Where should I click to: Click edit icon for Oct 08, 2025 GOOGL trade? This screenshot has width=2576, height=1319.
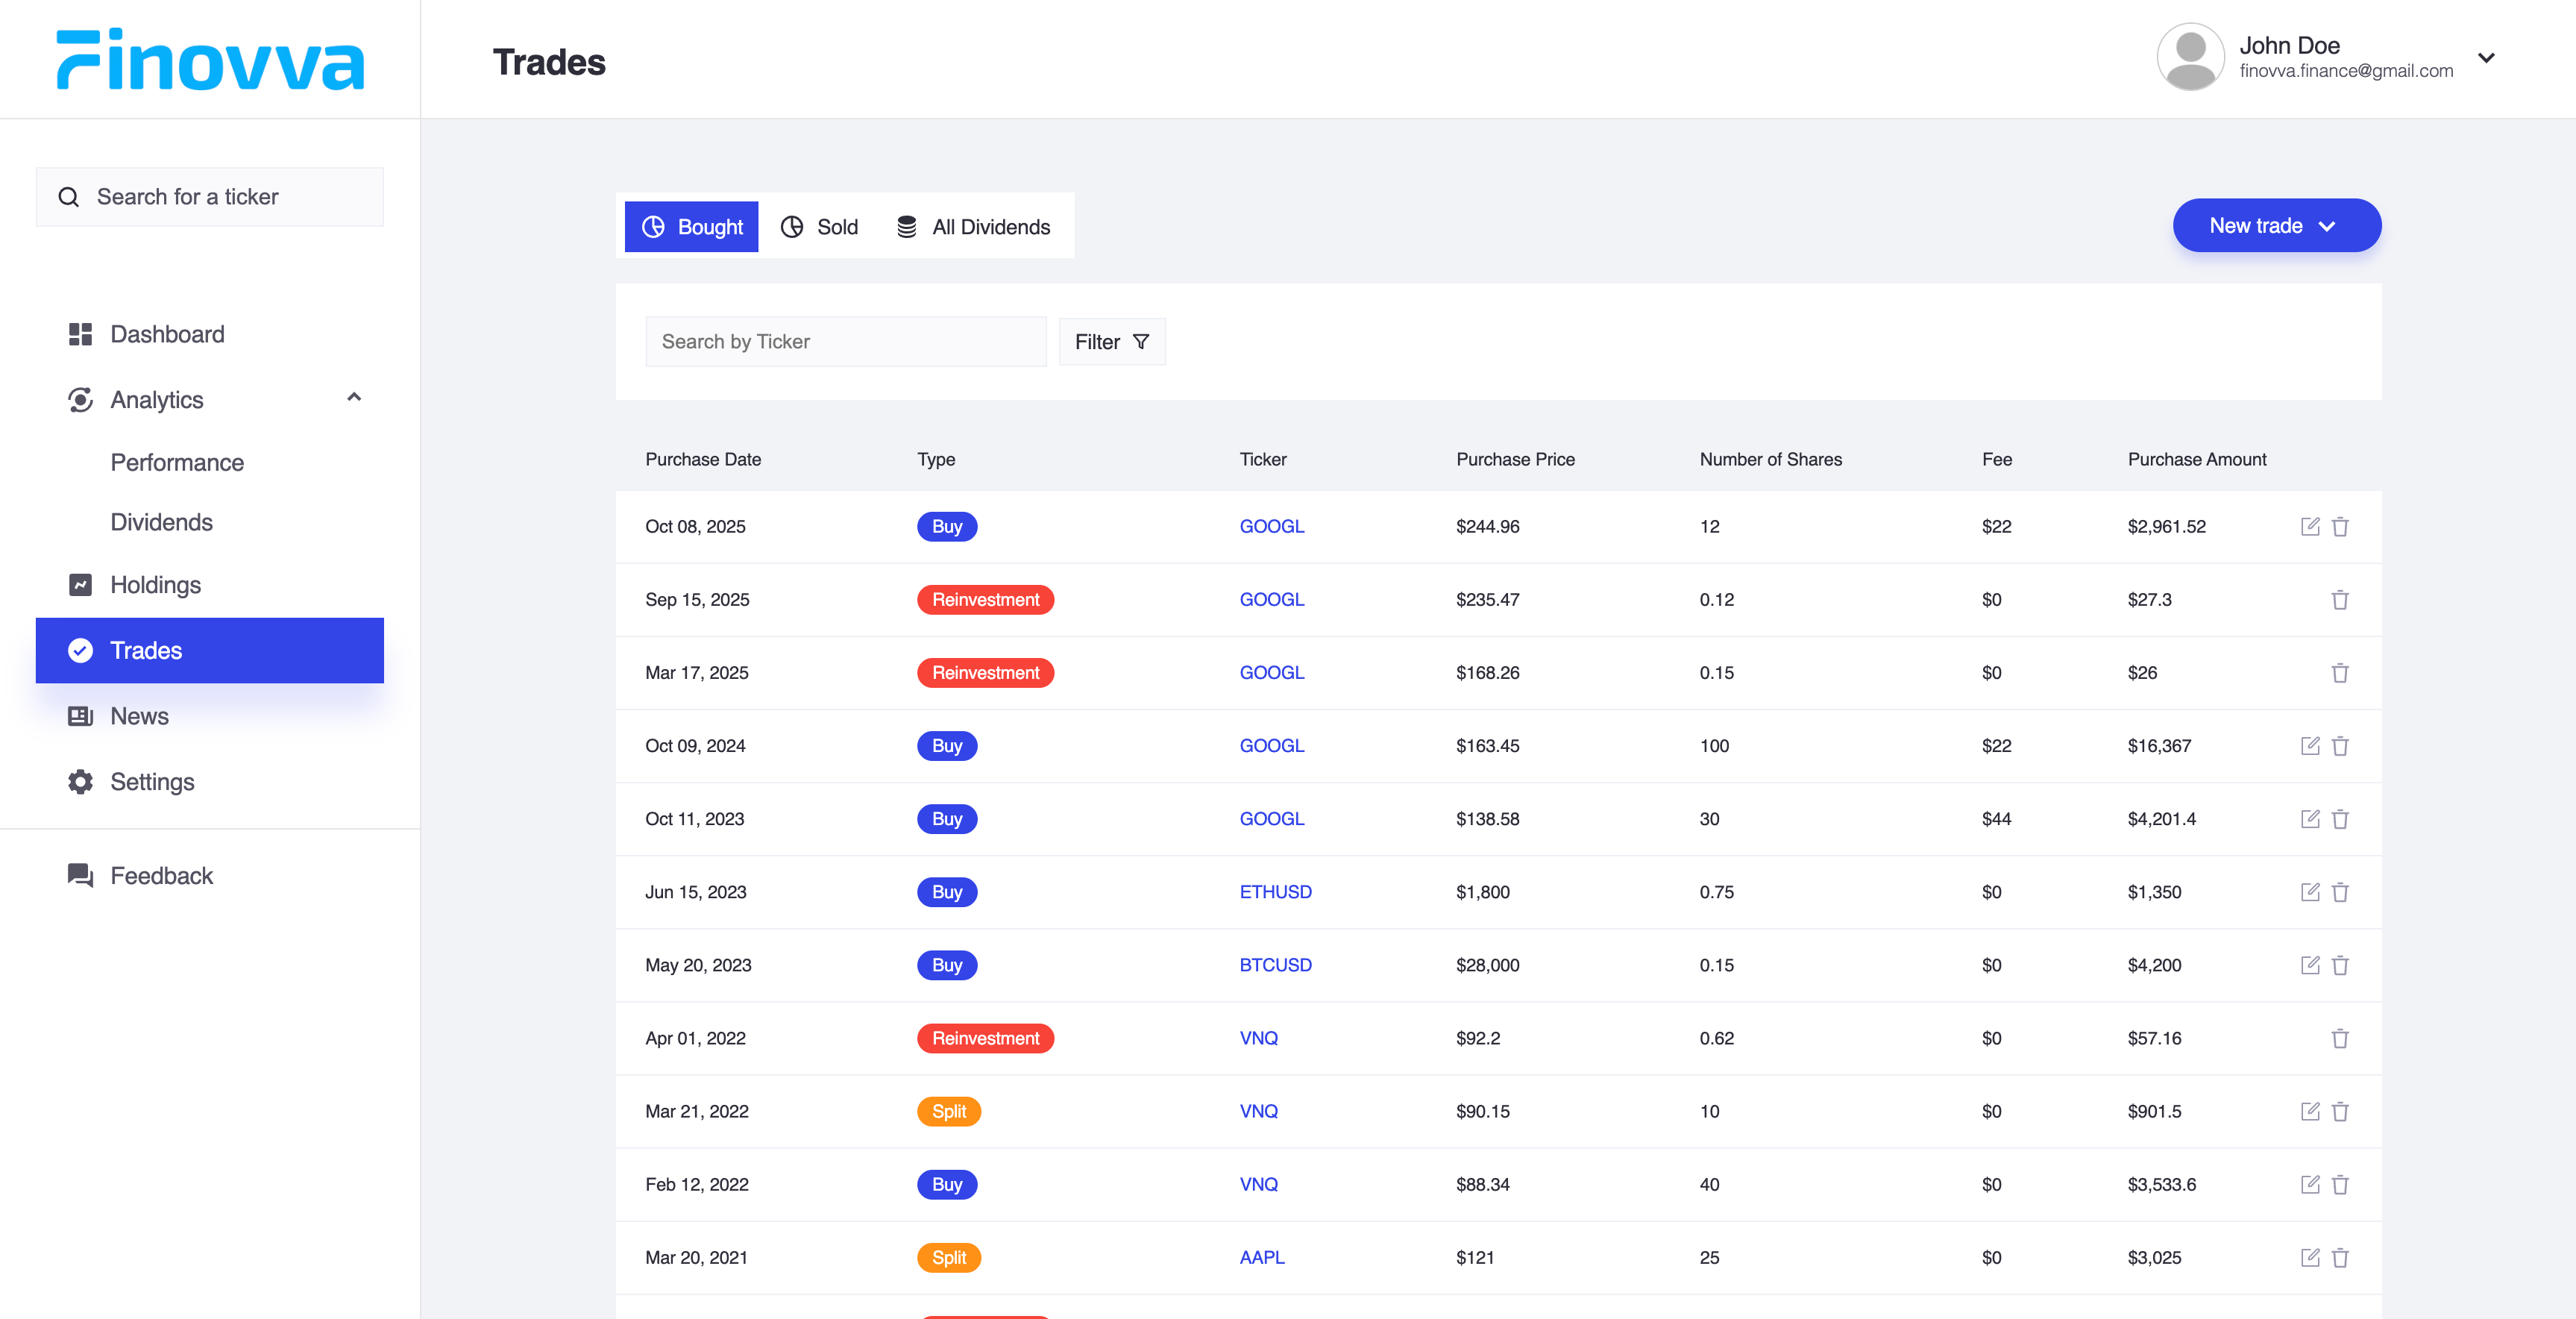pyautogui.click(x=2309, y=526)
